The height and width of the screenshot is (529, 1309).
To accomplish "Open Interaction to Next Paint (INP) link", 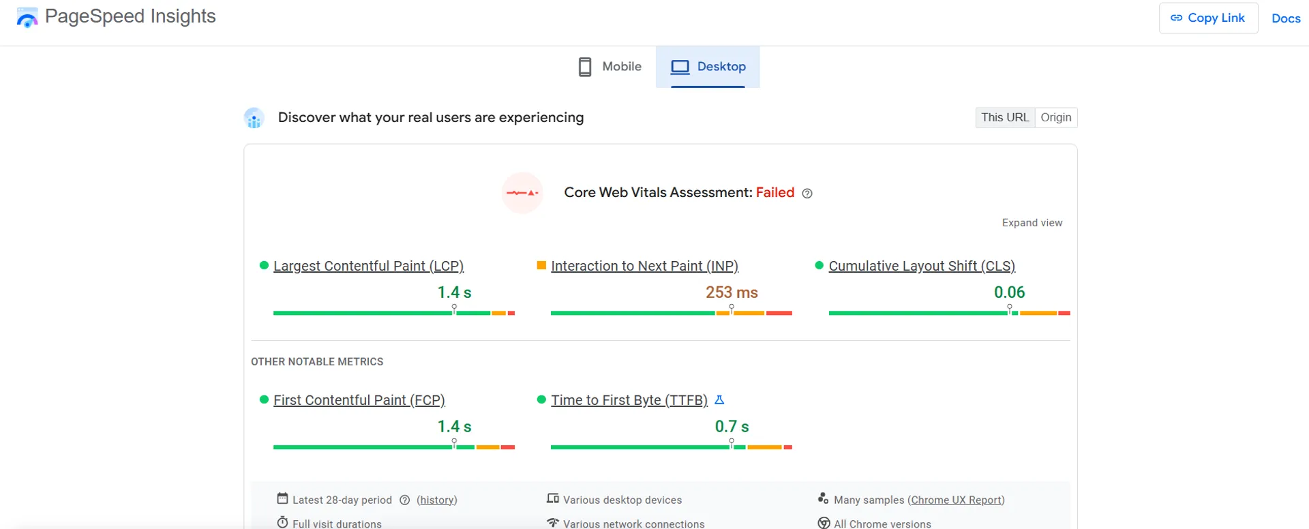I will pyautogui.click(x=644, y=266).
